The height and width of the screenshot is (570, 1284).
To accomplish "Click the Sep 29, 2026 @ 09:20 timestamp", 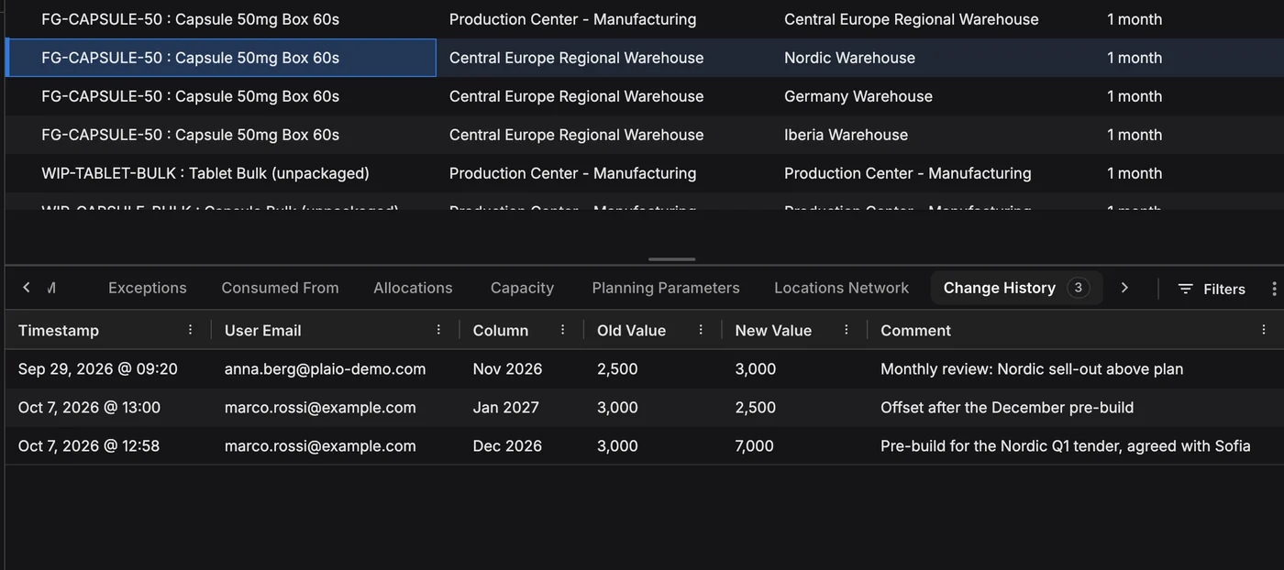I will click(x=98, y=369).
